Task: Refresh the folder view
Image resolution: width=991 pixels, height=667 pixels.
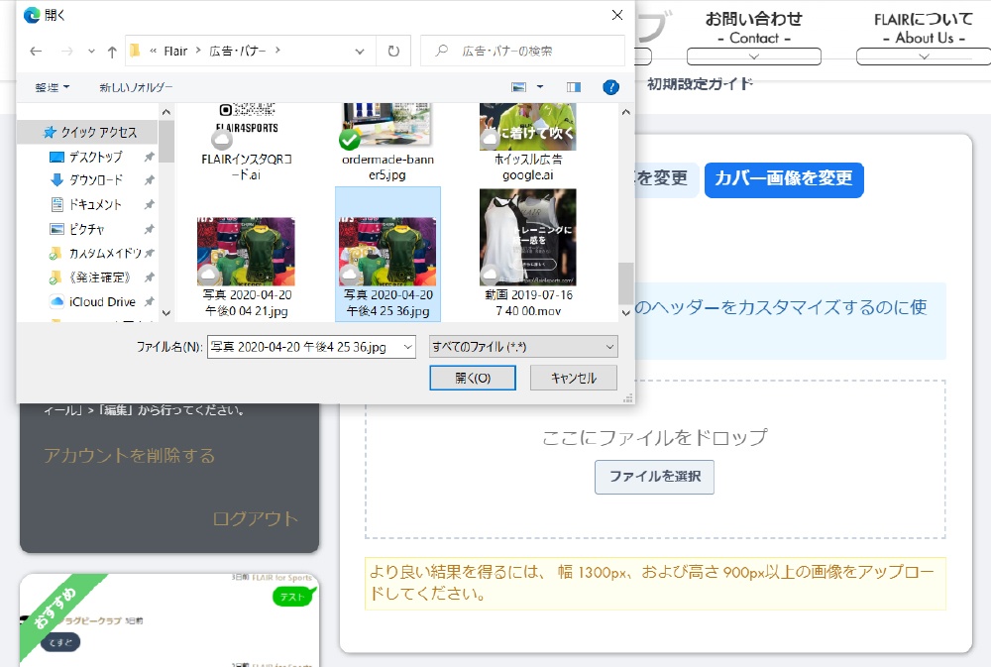Action: (393, 52)
